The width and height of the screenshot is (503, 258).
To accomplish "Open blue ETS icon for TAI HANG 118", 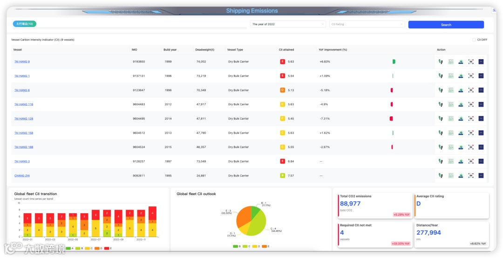I will point(481,104).
